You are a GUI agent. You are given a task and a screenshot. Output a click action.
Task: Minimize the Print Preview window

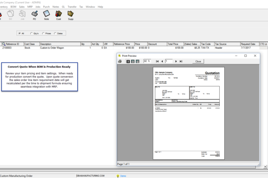coord(236,56)
